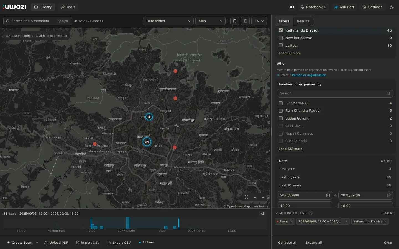Click Load 133 more link

(290, 149)
